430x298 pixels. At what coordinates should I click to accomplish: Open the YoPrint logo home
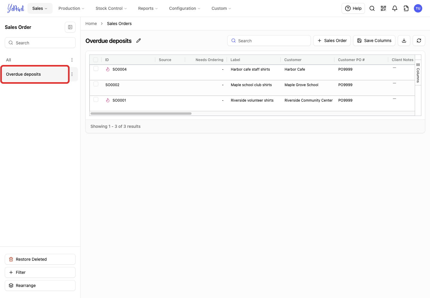click(x=16, y=8)
